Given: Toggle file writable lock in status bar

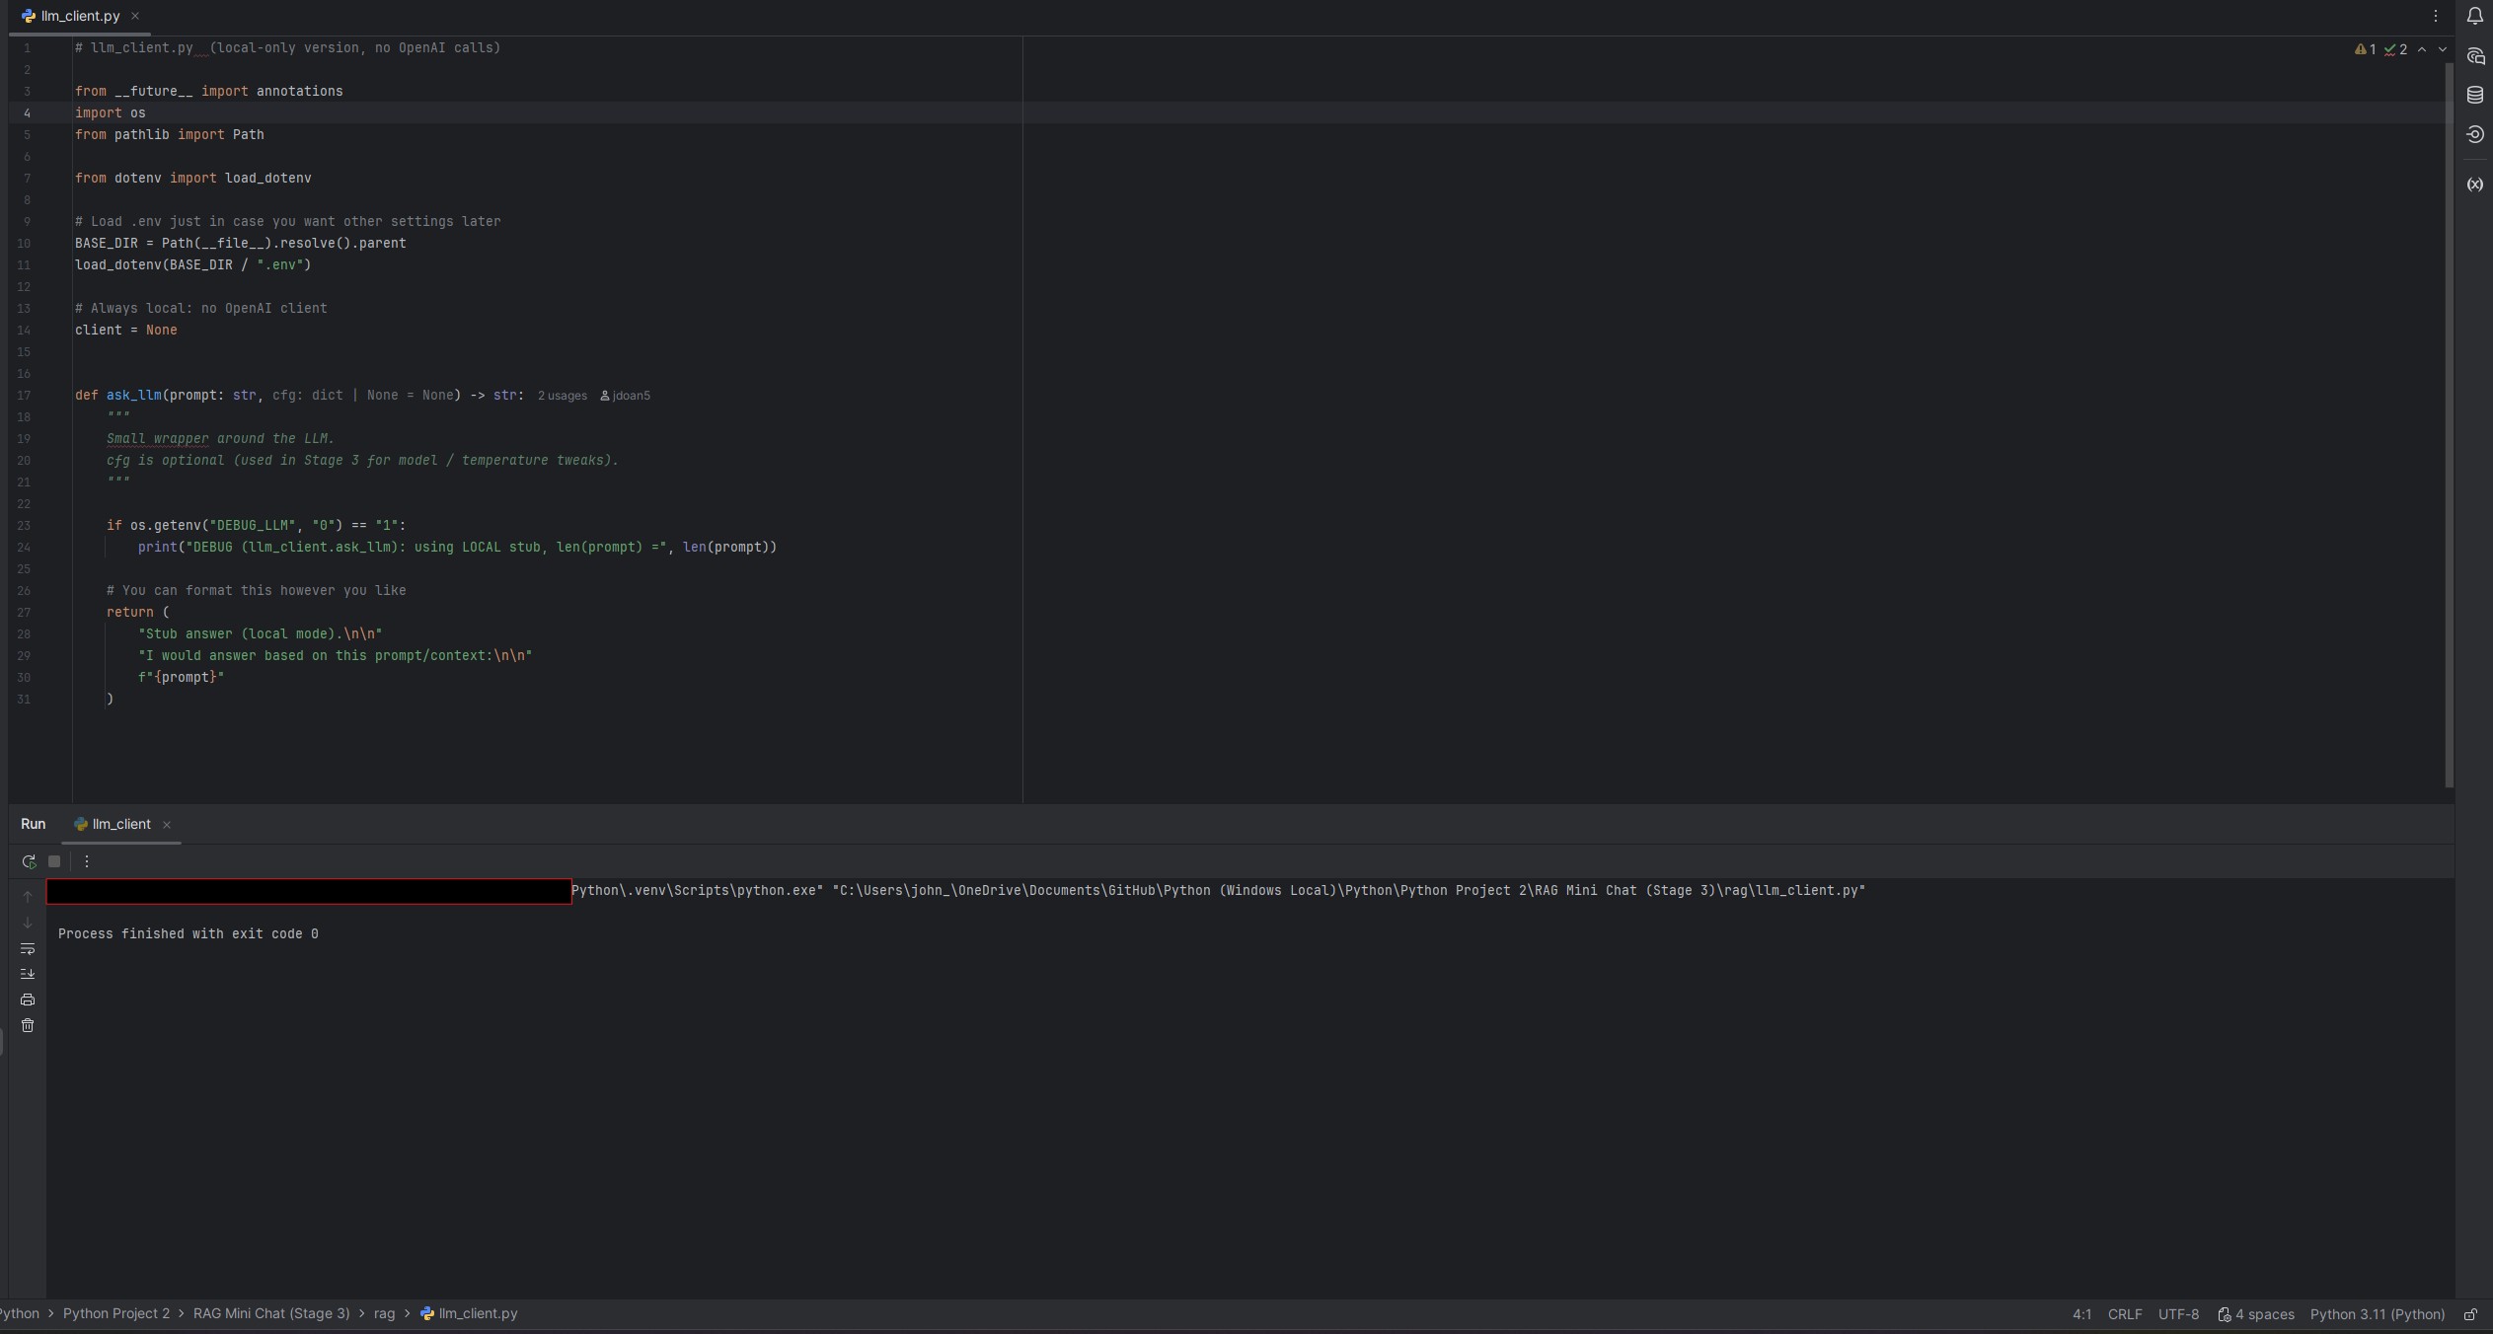Looking at the screenshot, I should click(x=2470, y=1314).
